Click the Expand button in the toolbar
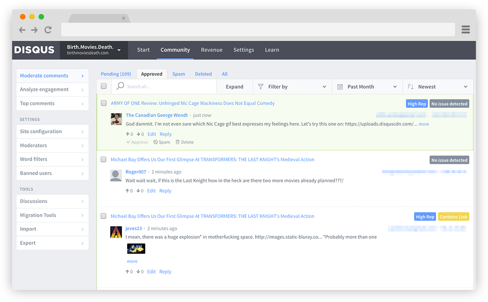This screenshot has width=488, height=302. pyautogui.click(x=235, y=86)
